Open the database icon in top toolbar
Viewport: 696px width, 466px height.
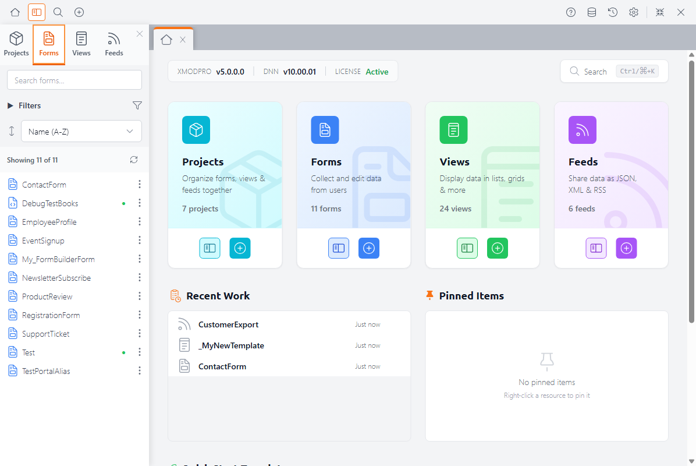click(592, 12)
